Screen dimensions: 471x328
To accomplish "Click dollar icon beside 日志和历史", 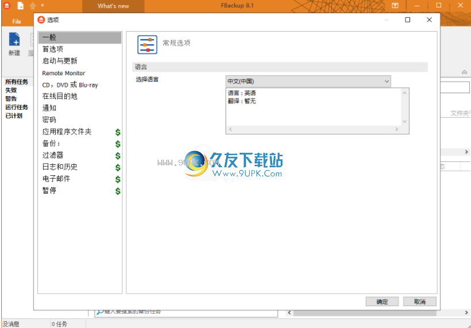I will pos(118,168).
